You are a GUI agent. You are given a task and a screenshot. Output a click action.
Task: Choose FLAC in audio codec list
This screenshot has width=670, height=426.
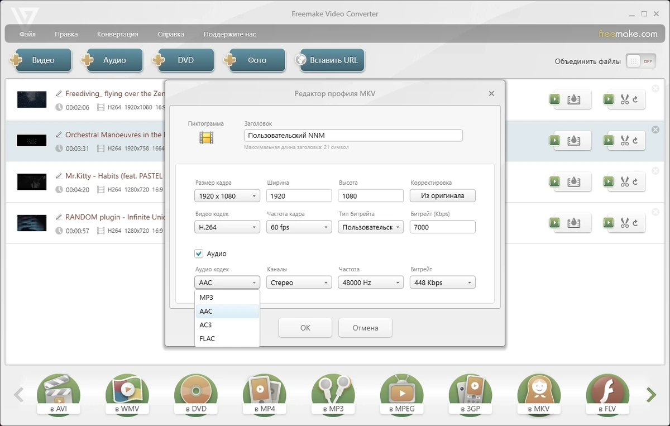pos(227,338)
